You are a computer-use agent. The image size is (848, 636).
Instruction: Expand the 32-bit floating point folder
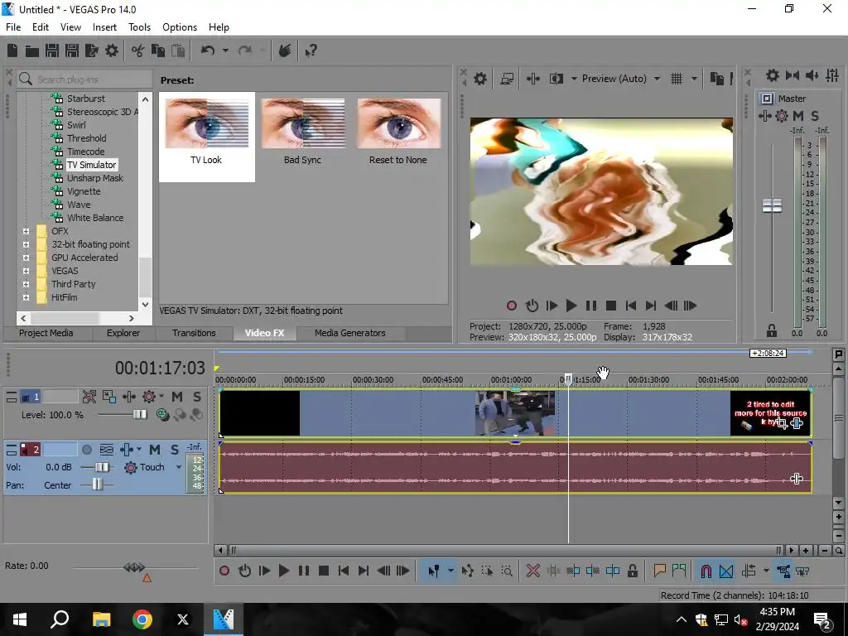click(x=26, y=244)
